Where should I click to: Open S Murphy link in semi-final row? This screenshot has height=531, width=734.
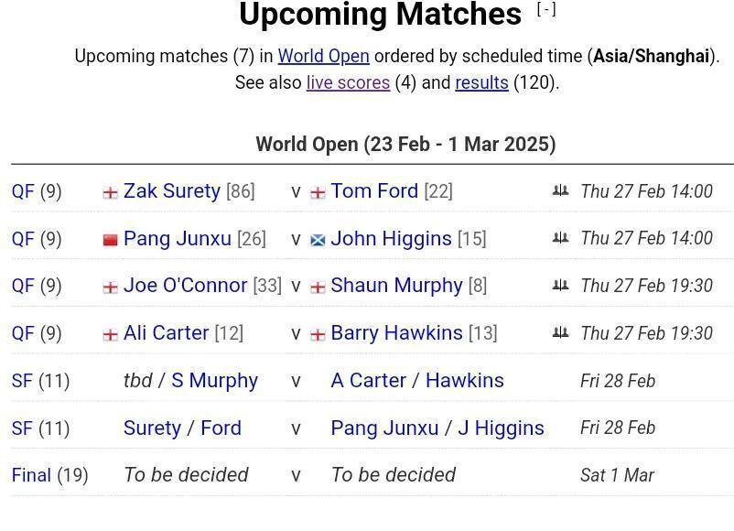[214, 381]
